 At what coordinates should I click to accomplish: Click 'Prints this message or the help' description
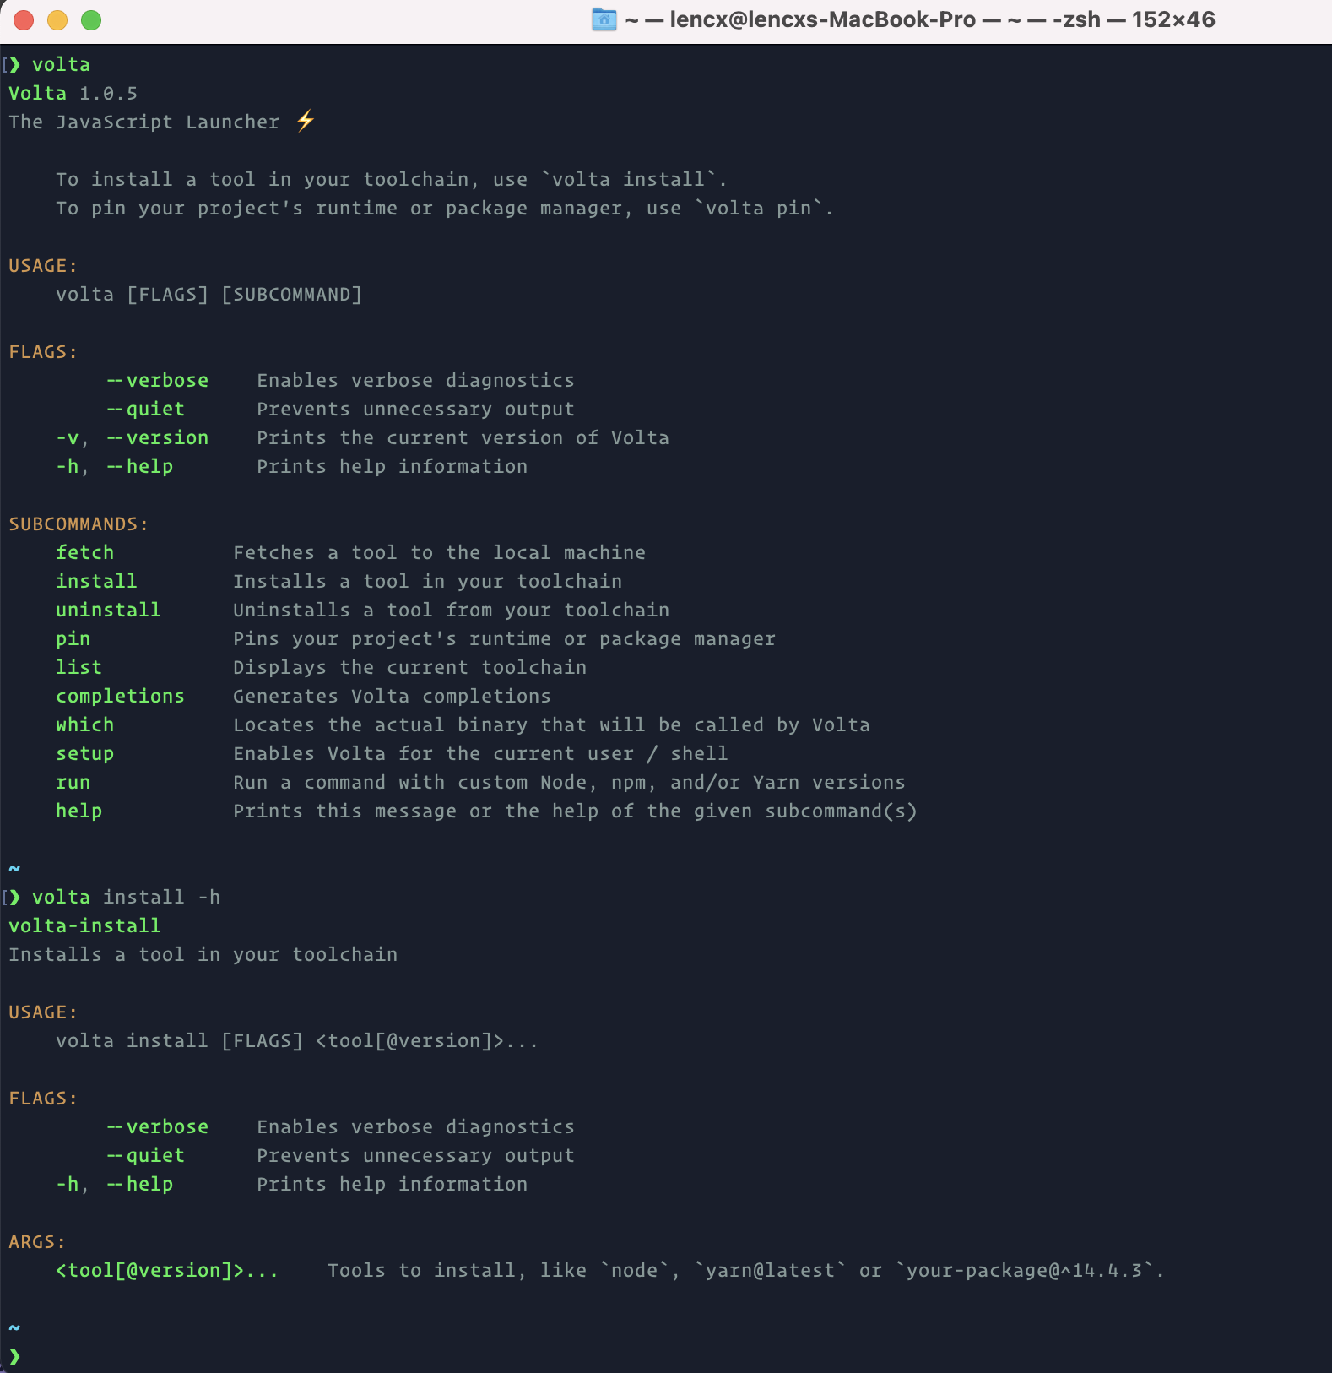[x=575, y=811]
